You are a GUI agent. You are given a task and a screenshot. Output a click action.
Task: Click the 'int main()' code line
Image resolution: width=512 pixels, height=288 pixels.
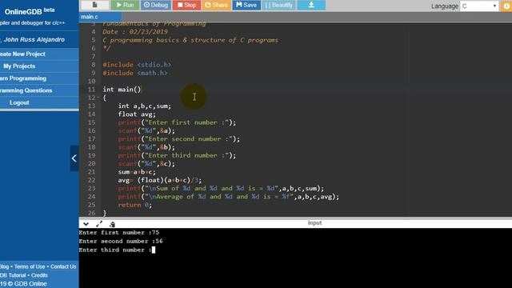click(122, 90)
